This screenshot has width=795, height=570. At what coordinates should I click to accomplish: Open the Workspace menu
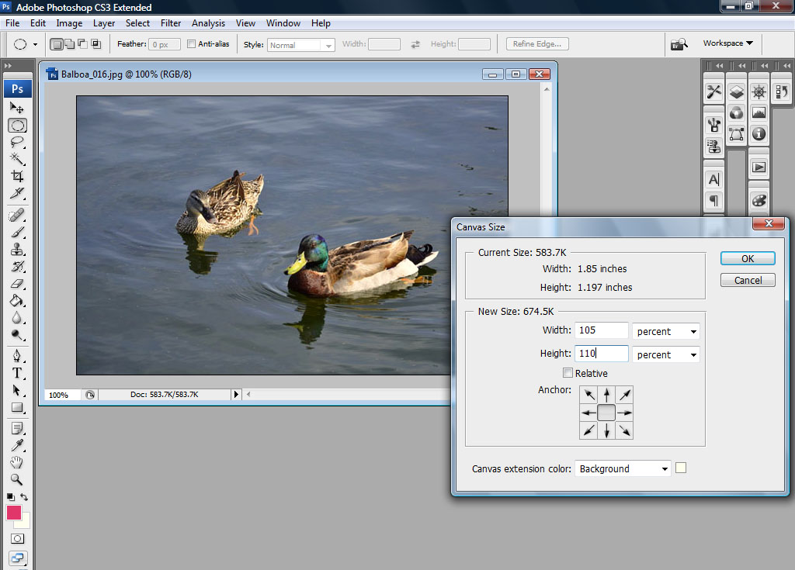point(727,43)
